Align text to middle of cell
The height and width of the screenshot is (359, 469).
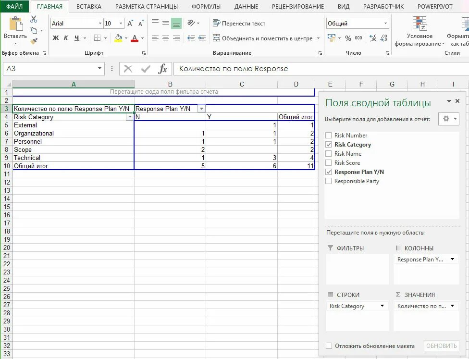click(166, 23)
